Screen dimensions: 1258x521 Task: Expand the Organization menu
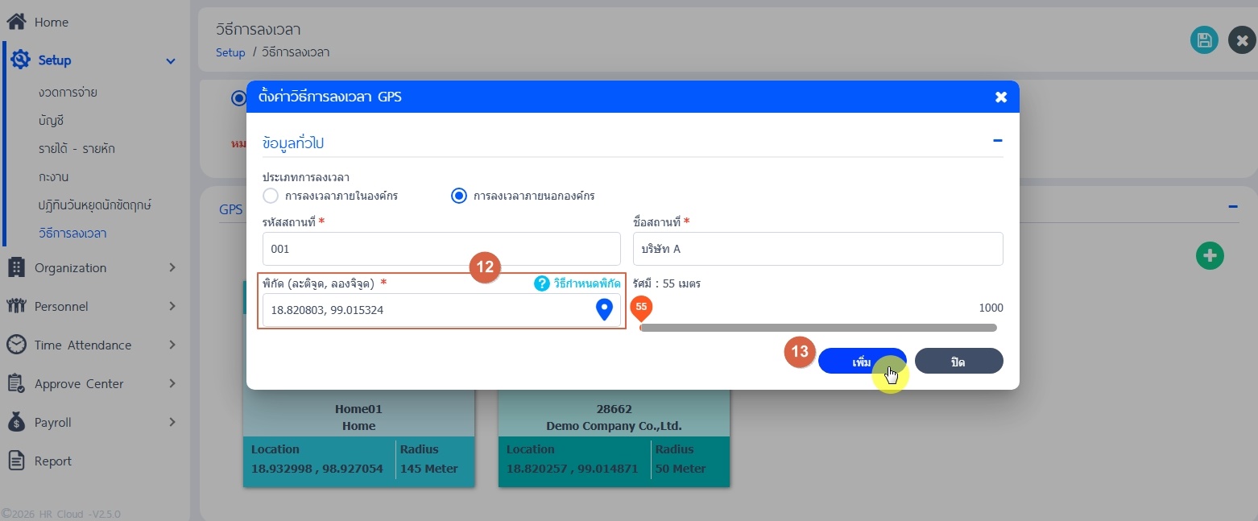click(x=172, y=267)
